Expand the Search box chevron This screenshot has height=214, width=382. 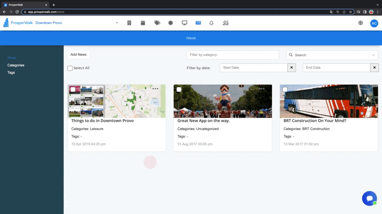[374, 55]
